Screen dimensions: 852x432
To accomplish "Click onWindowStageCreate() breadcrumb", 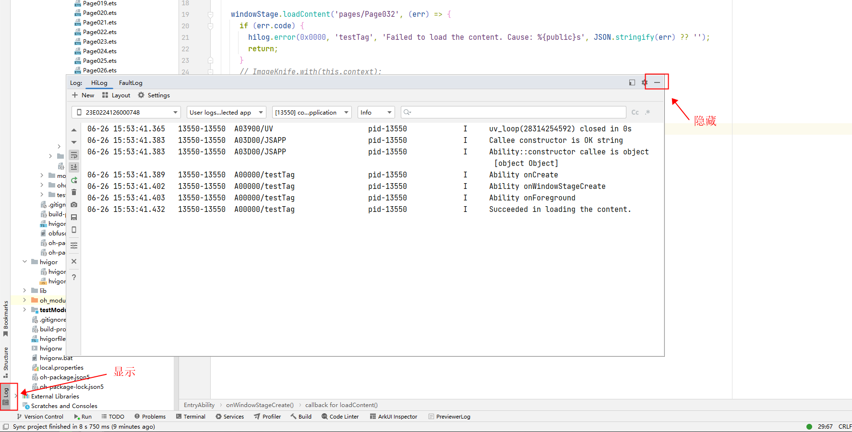I will pyautogui.click(x=260, y=405).
